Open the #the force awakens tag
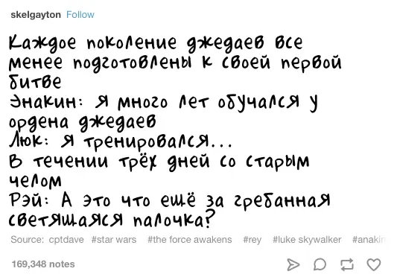Image resolution: width=394 pixels, height=280 pixels. click(x=190, y=240)
